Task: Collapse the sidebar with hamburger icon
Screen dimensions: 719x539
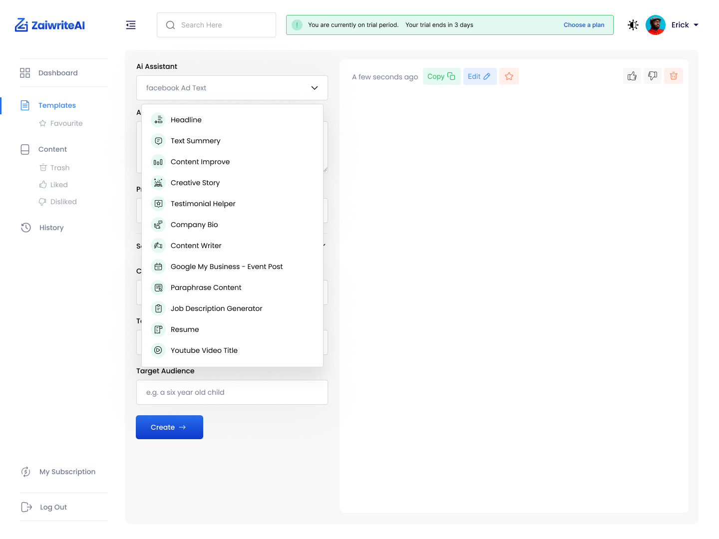Action: (x=131, y=25)
